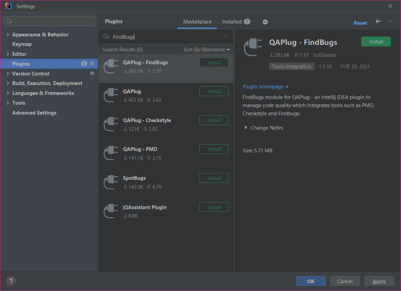Click the green Install button in details pane
This screenshot has width=401, height=291.
pyautogui.click(x=376, y=42)
